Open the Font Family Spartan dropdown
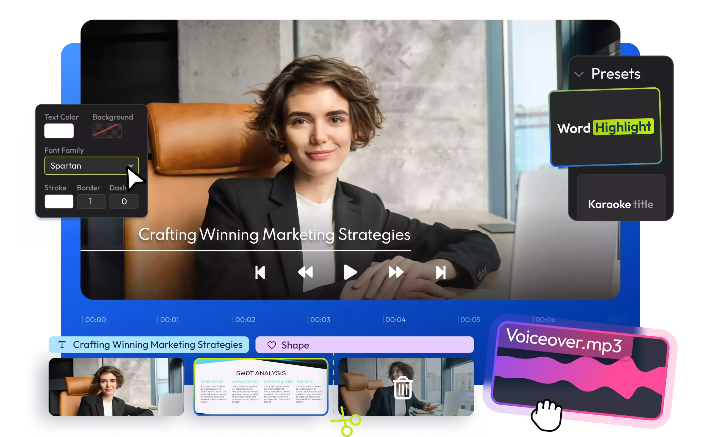 click(91, 166)
